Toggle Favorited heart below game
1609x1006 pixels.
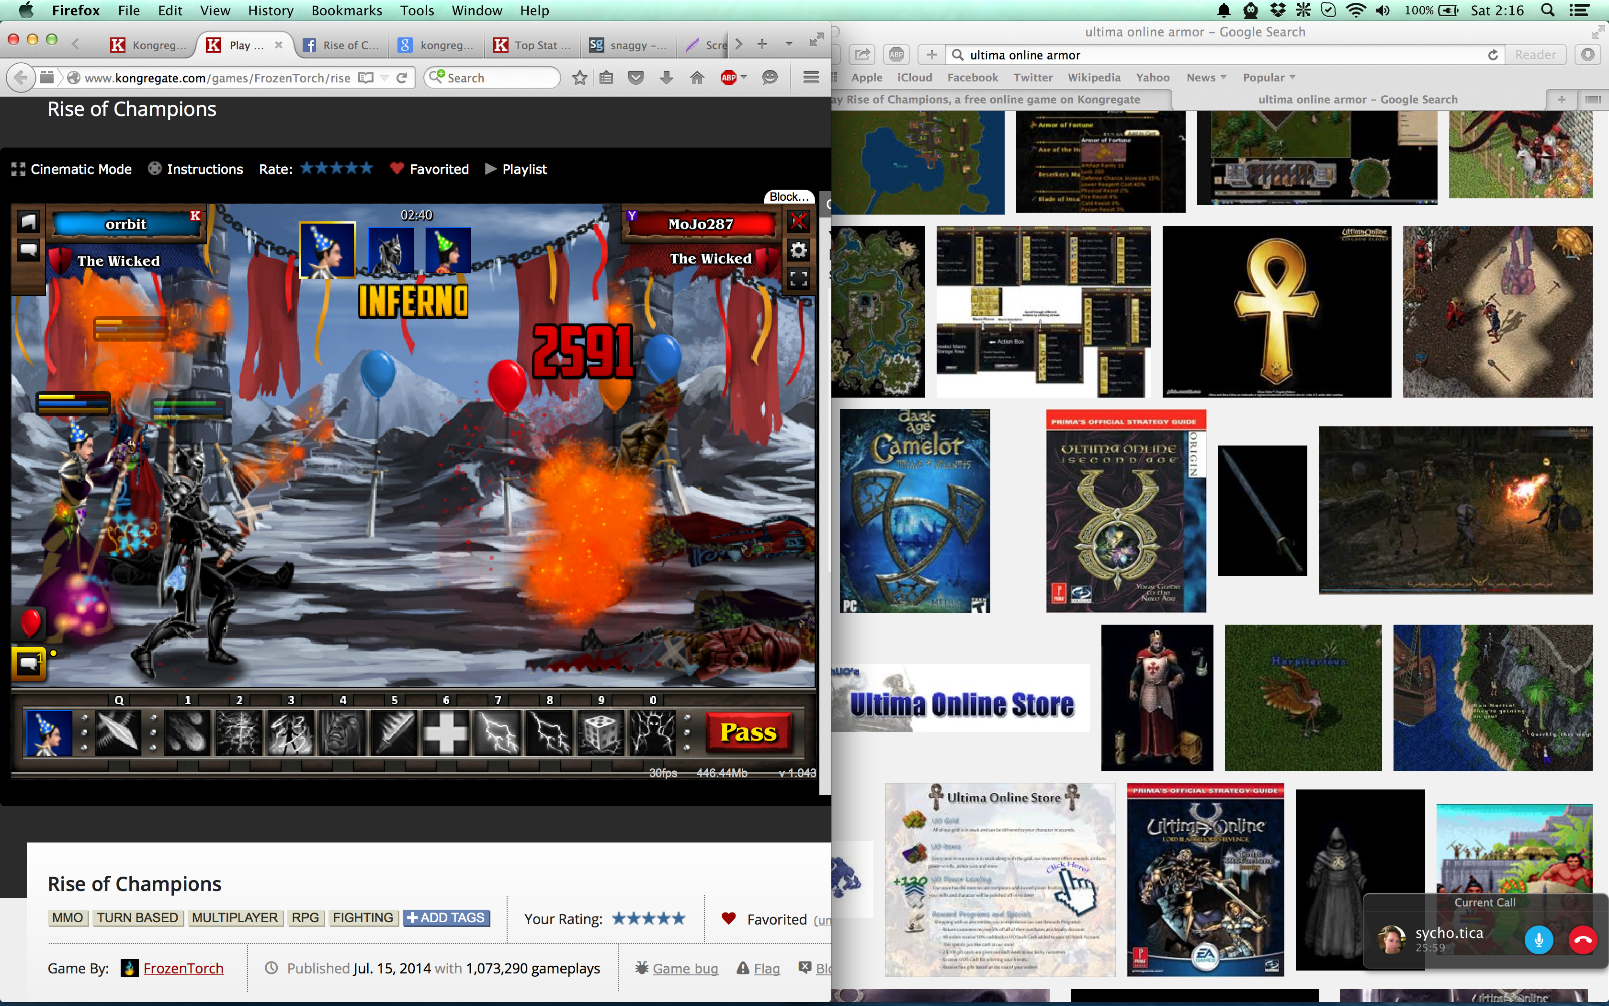tap(729, 918)
